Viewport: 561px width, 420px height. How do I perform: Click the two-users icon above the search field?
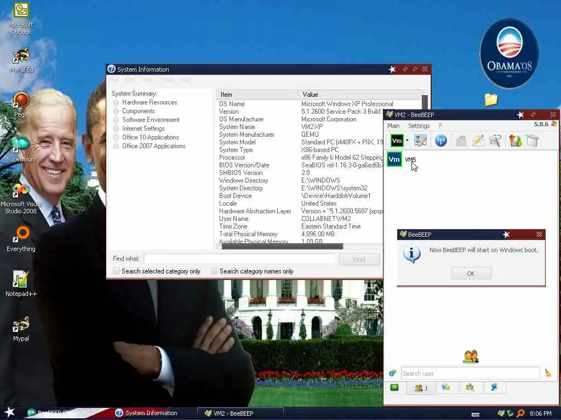(x=471, y=356)
